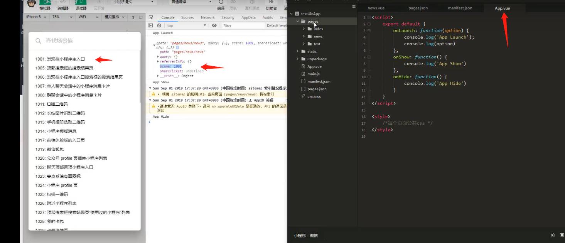Click the 预览 preview eye icon
The height and width of the screenshot is (243, 565).
coord(233,2)
